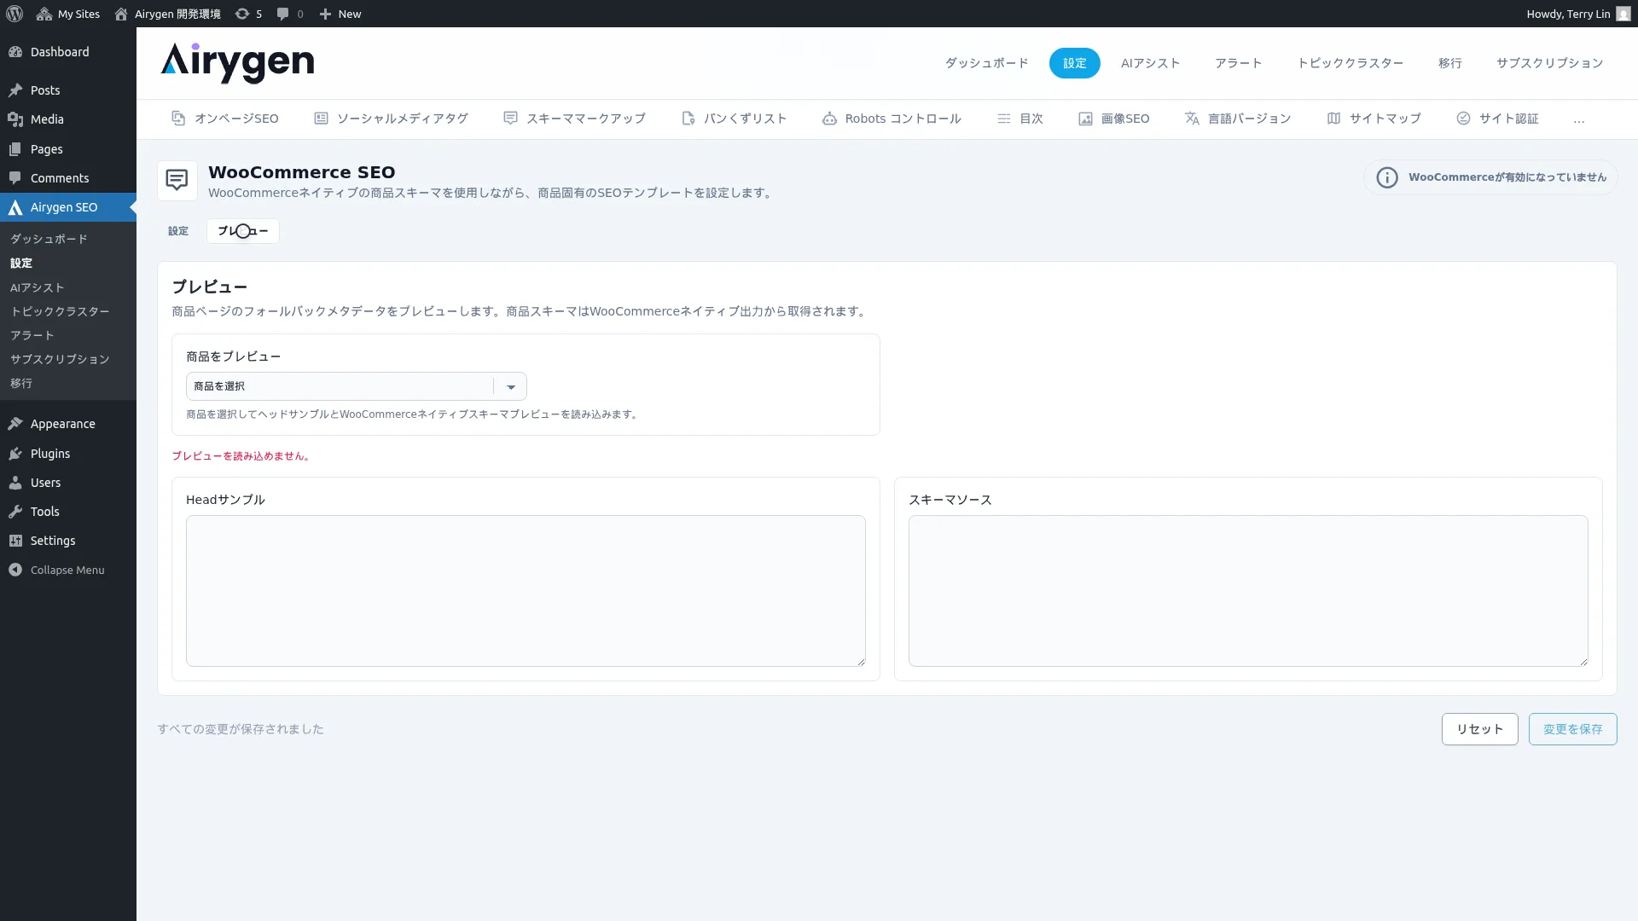The image size is (1638, 921).
Task: Click the Airygen SEO logo icon in sidebar
Action: [15, 207]
